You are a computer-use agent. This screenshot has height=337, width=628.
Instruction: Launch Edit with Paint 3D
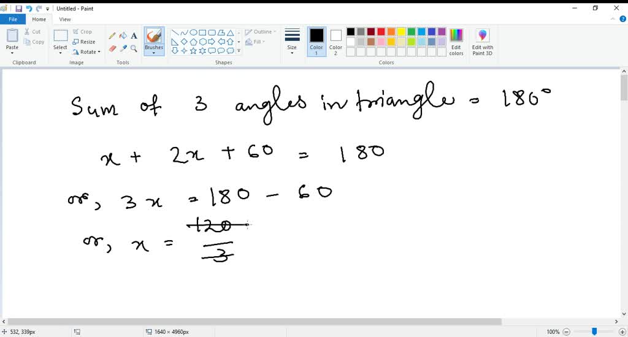click(483, 42)
